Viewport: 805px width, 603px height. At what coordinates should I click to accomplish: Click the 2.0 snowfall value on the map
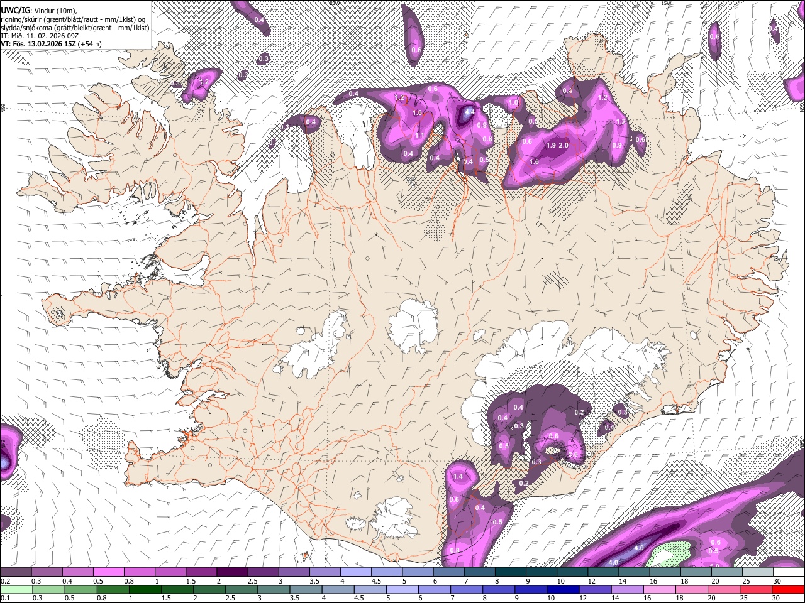563,146
